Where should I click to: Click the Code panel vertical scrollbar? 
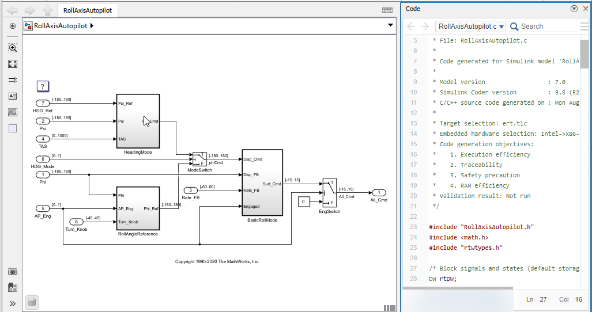(x=583, y=55)
